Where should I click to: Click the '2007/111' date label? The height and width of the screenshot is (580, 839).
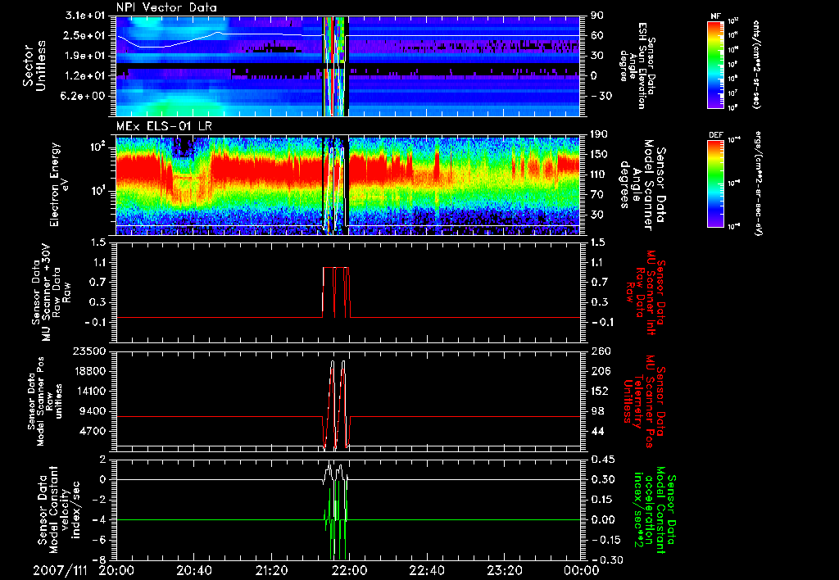click(58, 570)
